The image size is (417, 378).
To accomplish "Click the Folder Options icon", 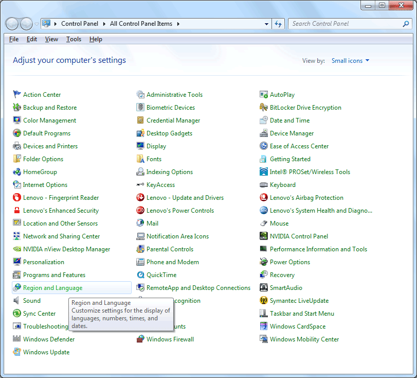I will 17,159.
